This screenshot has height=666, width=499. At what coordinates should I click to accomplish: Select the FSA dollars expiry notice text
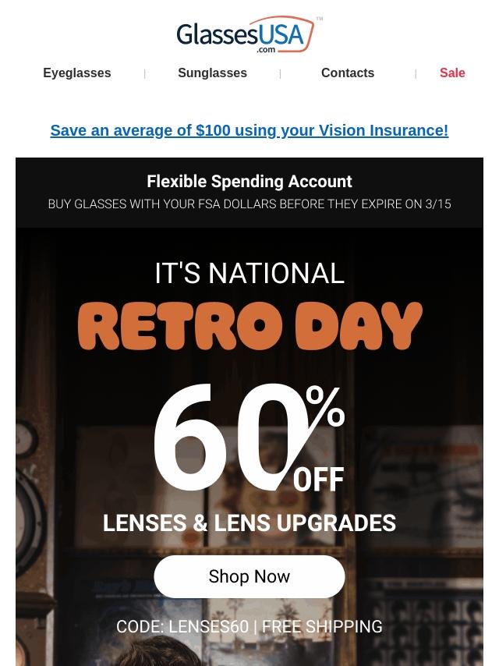tap(249, 204)
